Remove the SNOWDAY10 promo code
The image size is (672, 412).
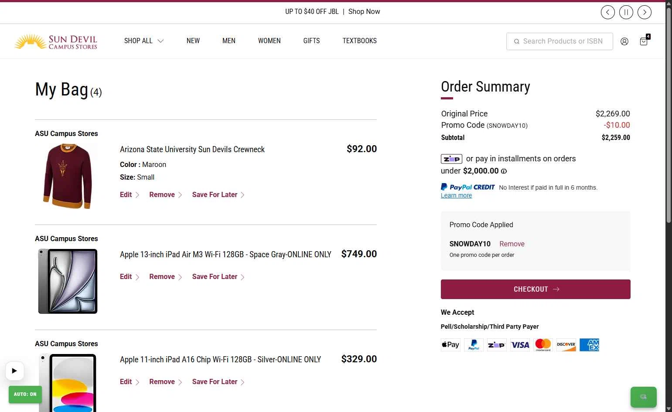pos(512,244)
